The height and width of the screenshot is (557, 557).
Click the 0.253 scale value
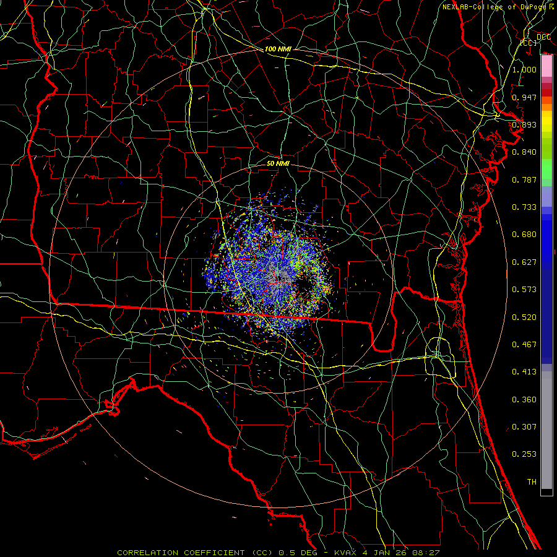[524, 454]
